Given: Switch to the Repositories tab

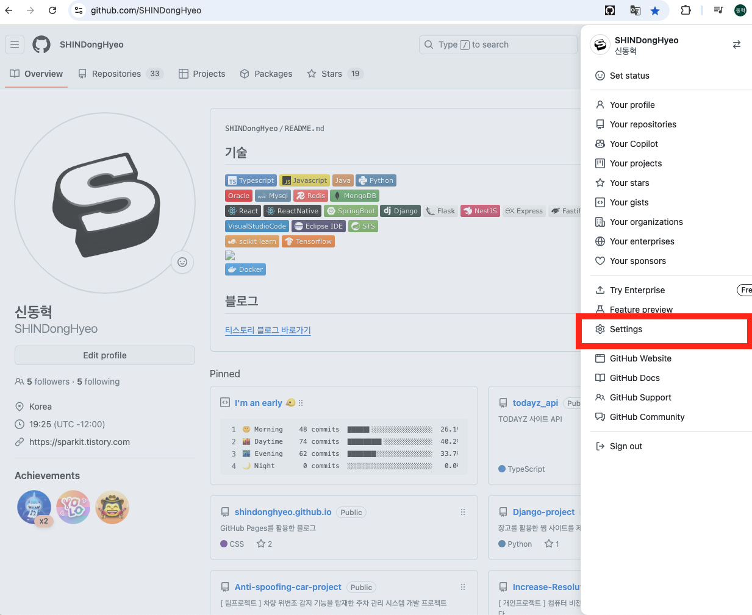Looking at the screenshot, I should [121, 74].
